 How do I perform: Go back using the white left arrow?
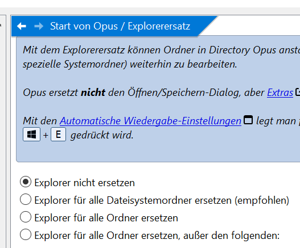(22, 26)
